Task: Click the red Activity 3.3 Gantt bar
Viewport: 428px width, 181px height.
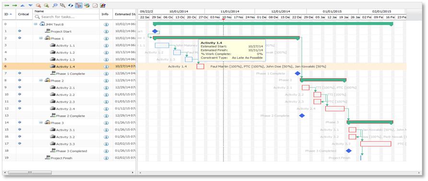Action: coord(376,144)
